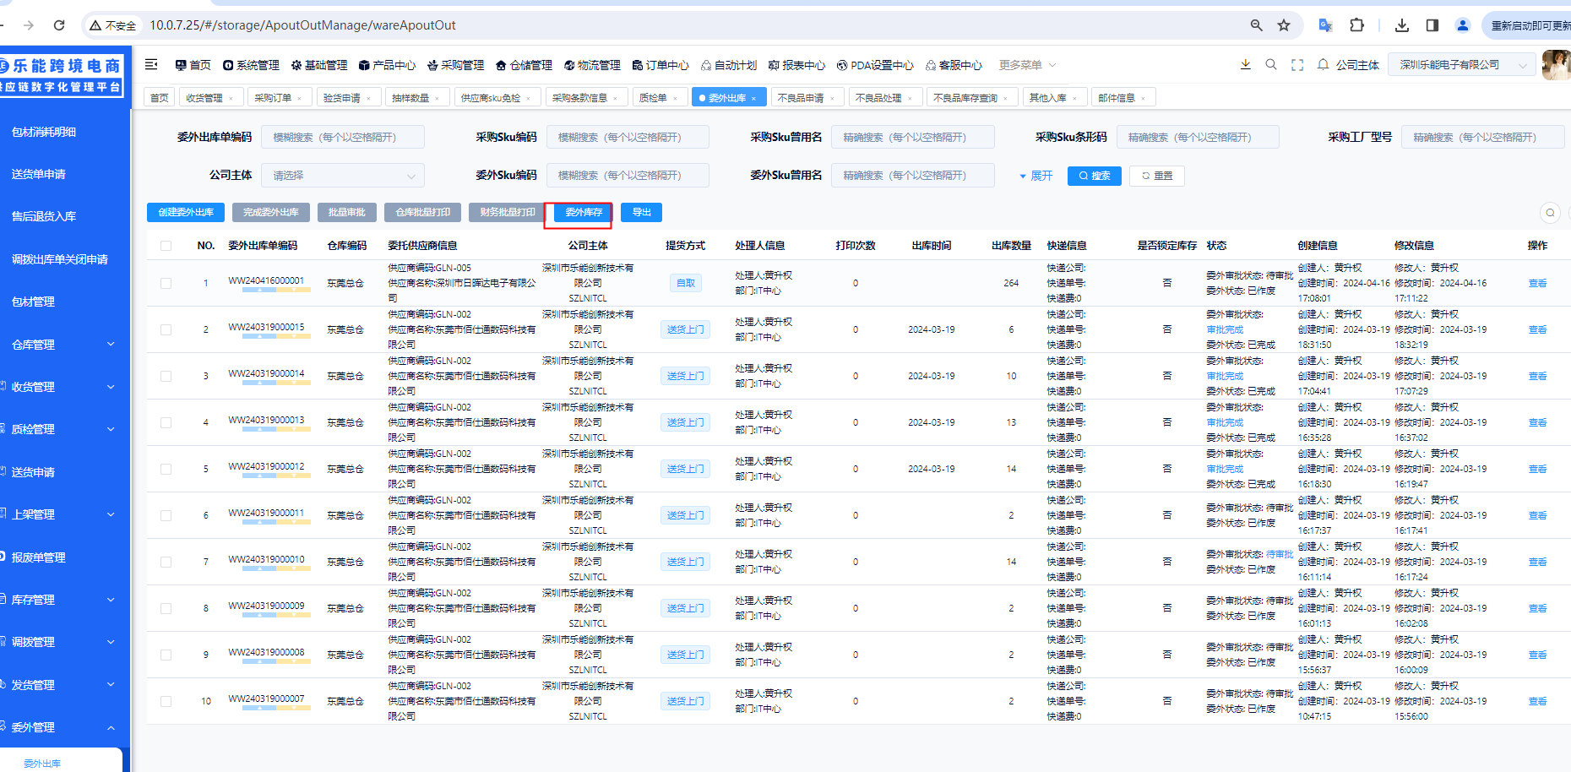Click the blue 搜索 button
Image resolution: width=1571 pixels, height=772 pixels.
pos(1095,176)
